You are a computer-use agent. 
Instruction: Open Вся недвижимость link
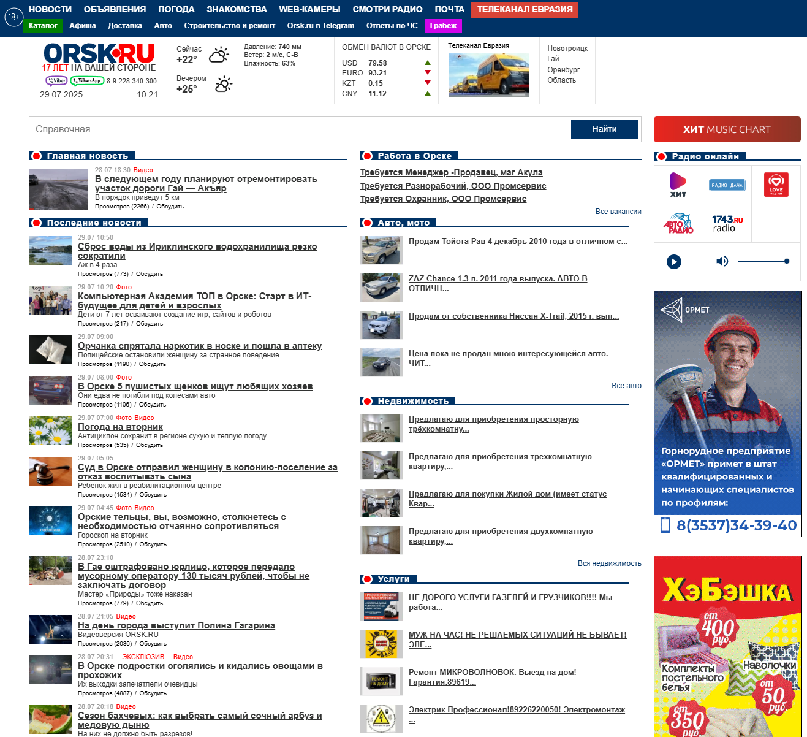tap(610, 563)
